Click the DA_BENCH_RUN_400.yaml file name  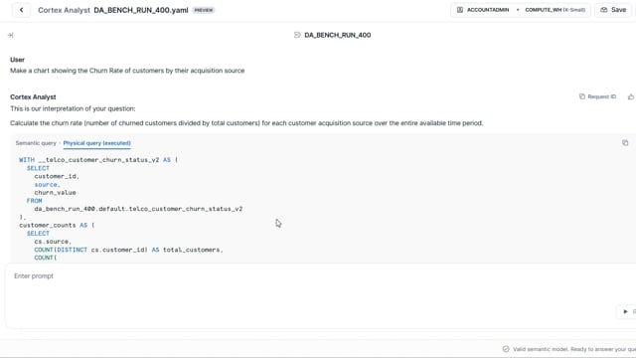[x=141, y=10]
